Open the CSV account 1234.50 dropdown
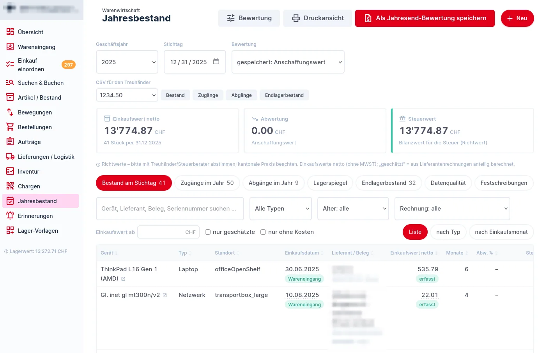 127,95
